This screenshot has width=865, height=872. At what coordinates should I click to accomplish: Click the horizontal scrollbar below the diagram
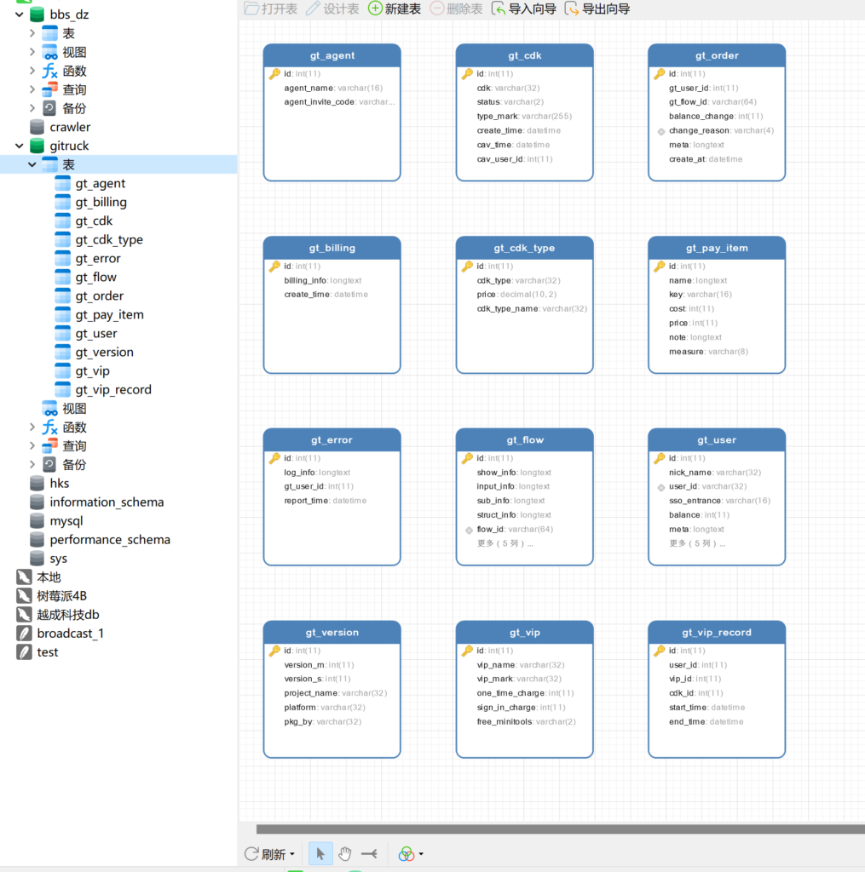[x=554, y=829]
